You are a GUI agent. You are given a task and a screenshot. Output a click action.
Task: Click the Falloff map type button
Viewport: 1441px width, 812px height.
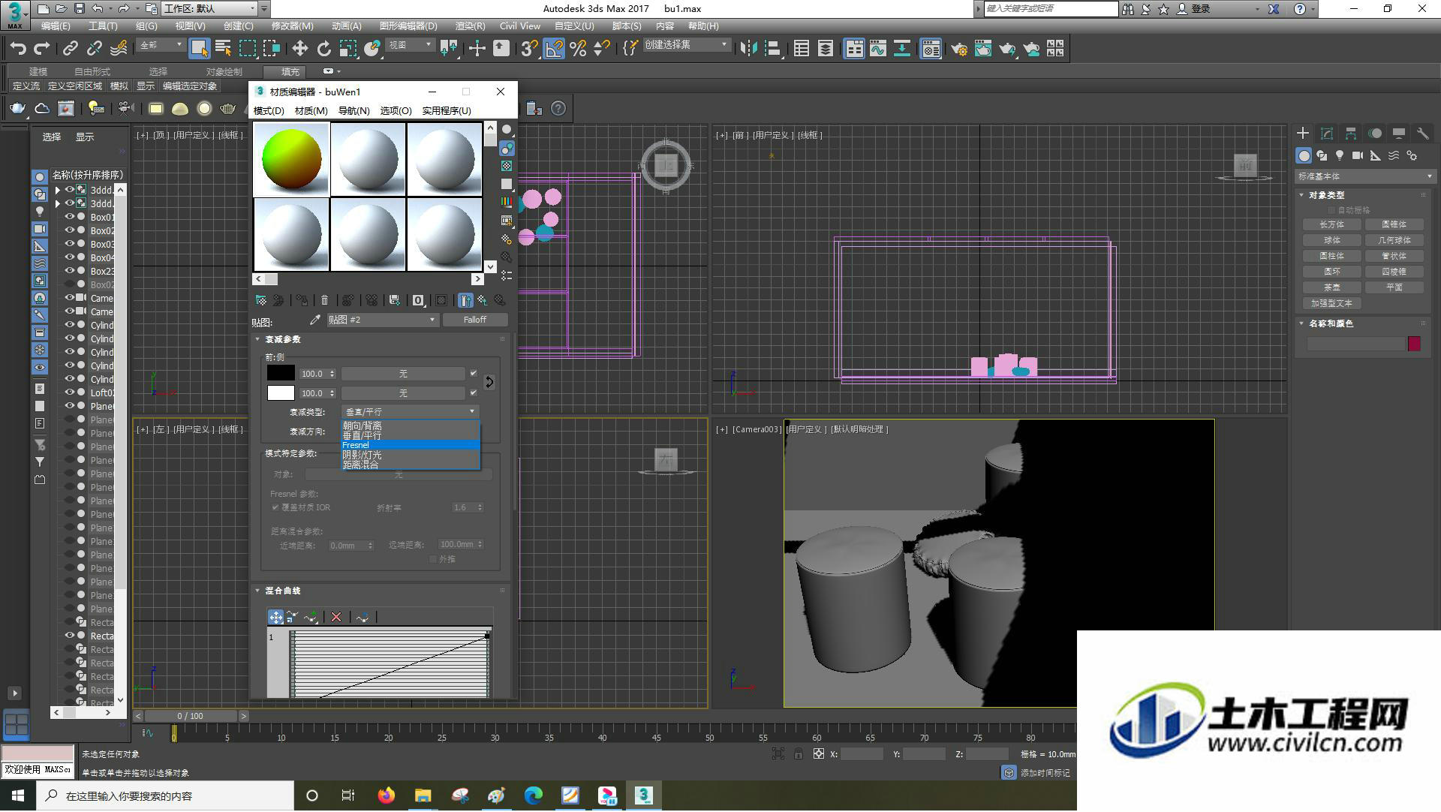(x=475, y=320)
